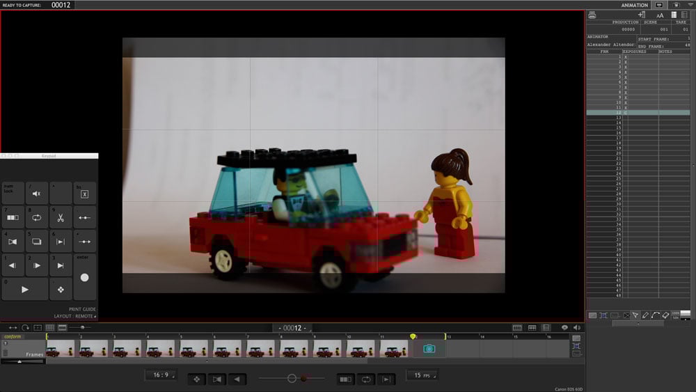The height and width of the screenshot is (392, 696).
Task: Open the 16:9 aspect ratio dropdown
Action: coord(160,375)
